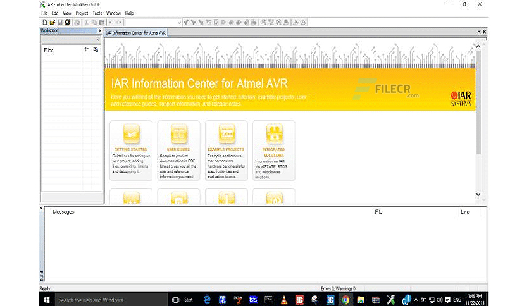Click the Save All toolbar icon
Image resolution: width=529 pixels, height=306 pixels.
tap(68, 22)
